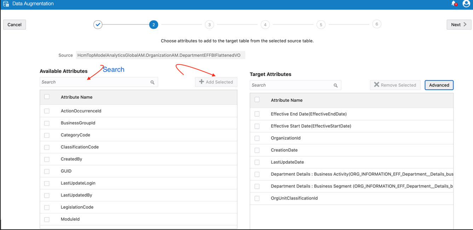Toggle select-all checkbox in Available Attributes header
Viewport: 473px width, 230px height.
pyautogui.click(x=47, y=97)
